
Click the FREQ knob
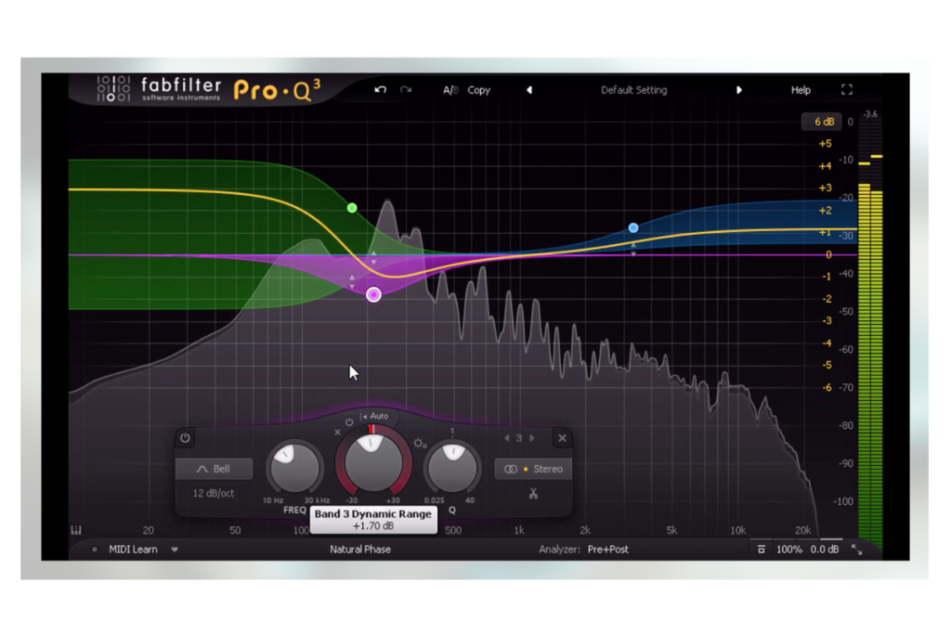click(294, 467)
